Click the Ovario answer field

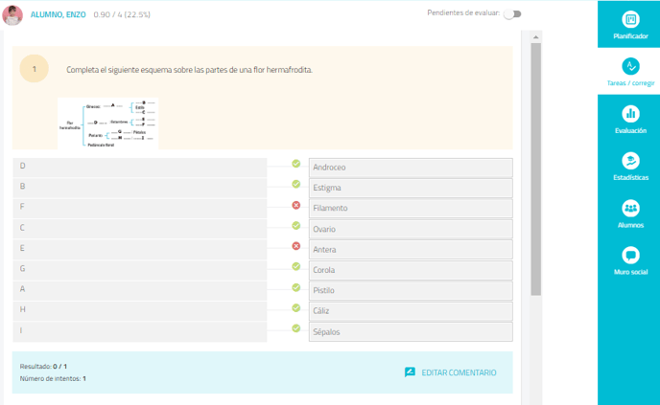tap(411, 230)
